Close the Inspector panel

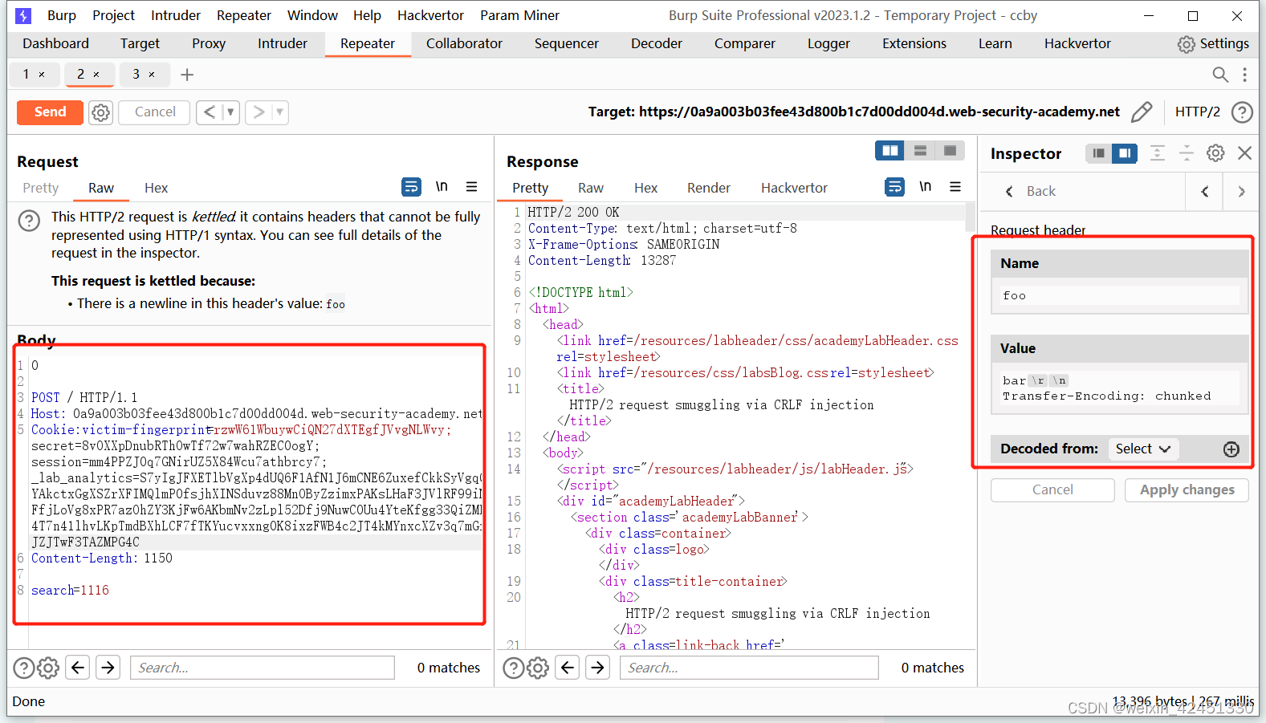point(1245,153)
